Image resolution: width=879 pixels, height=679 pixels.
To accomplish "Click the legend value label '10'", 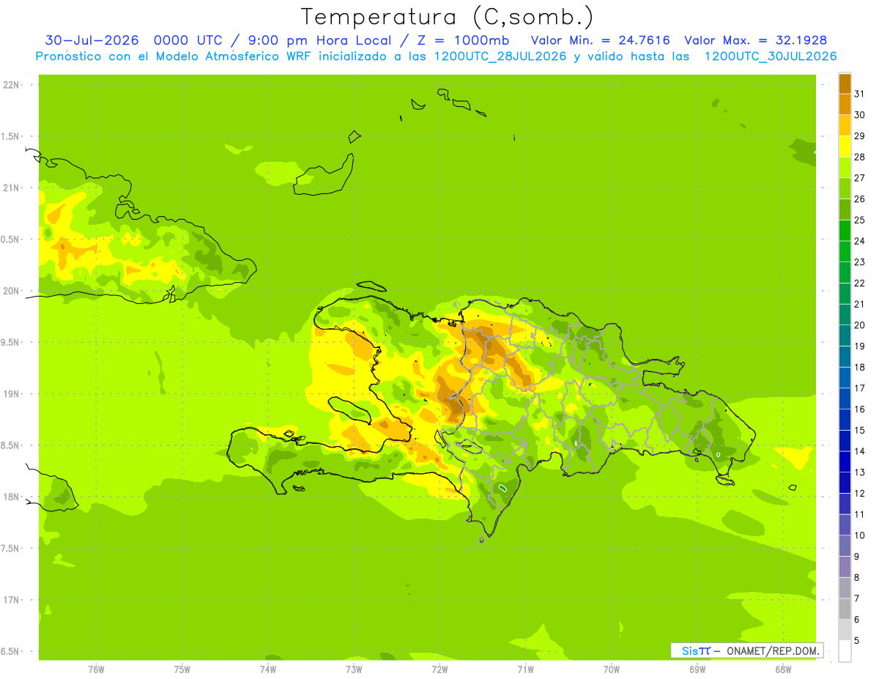I will (x=859, y=535).
